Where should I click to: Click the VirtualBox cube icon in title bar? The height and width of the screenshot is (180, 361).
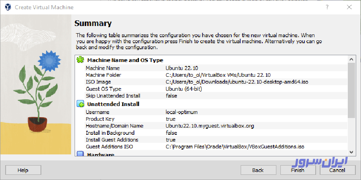click(8, 7)
